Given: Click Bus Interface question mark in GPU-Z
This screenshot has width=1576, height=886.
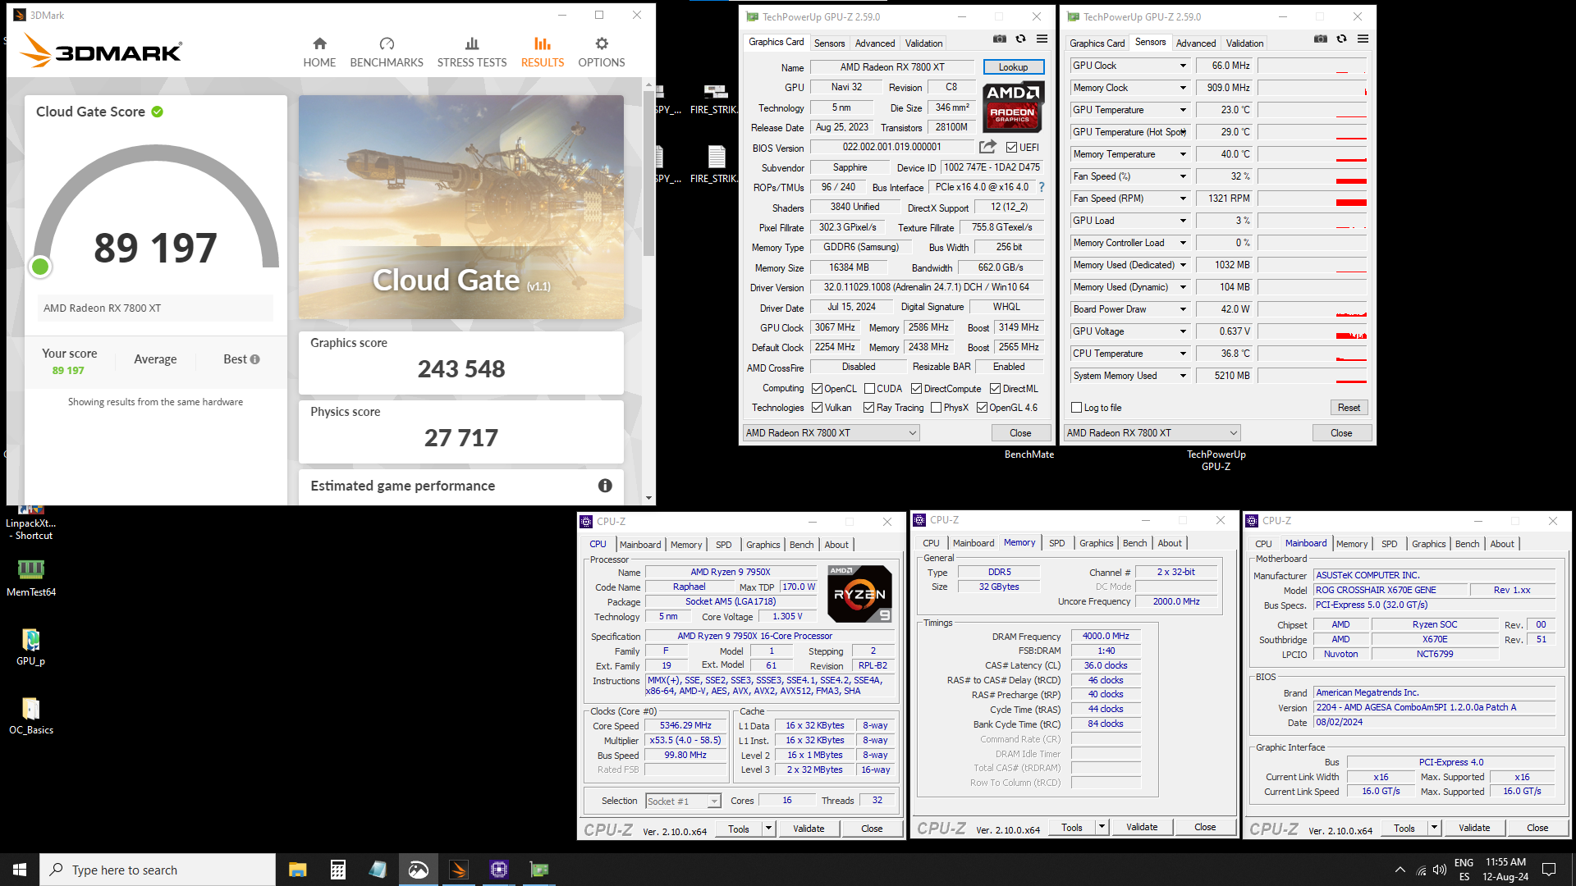Looking at the screenshot, I should click(x=1041, y=187).
